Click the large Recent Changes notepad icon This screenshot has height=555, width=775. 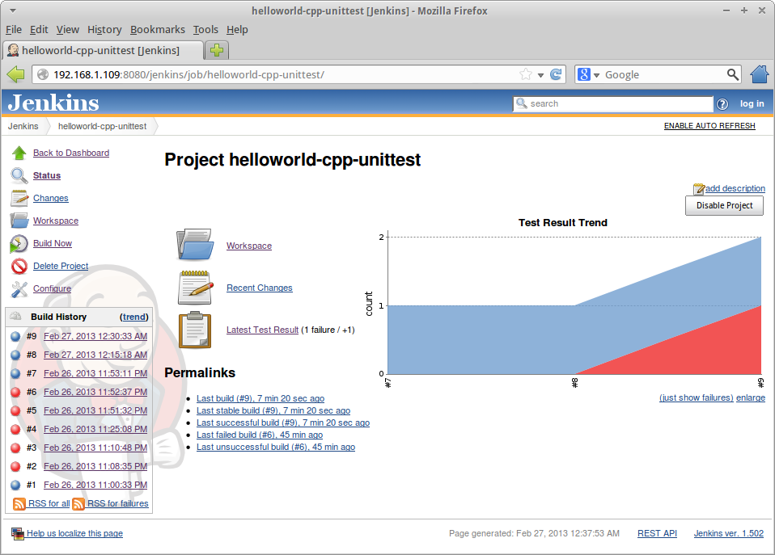click(195, 288)
